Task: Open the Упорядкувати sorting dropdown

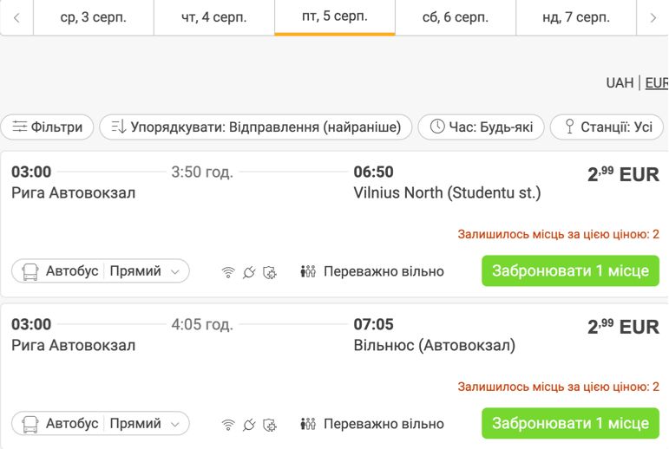Action: pyautogui.click(x=256, y=127)
